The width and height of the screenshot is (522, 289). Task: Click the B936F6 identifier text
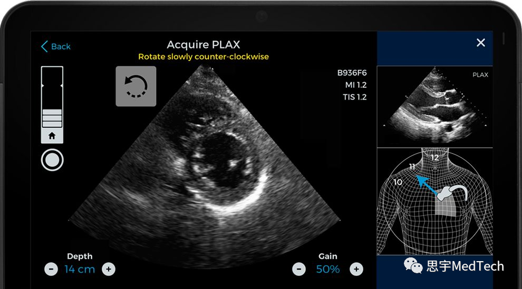click(352, 73)
